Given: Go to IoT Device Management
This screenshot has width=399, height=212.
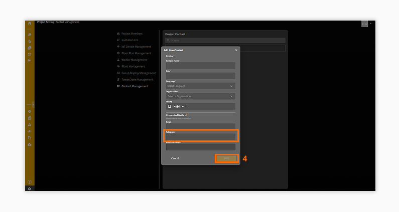Looking at the screenshot, I should pyautogui.click(x=136, y=47).
